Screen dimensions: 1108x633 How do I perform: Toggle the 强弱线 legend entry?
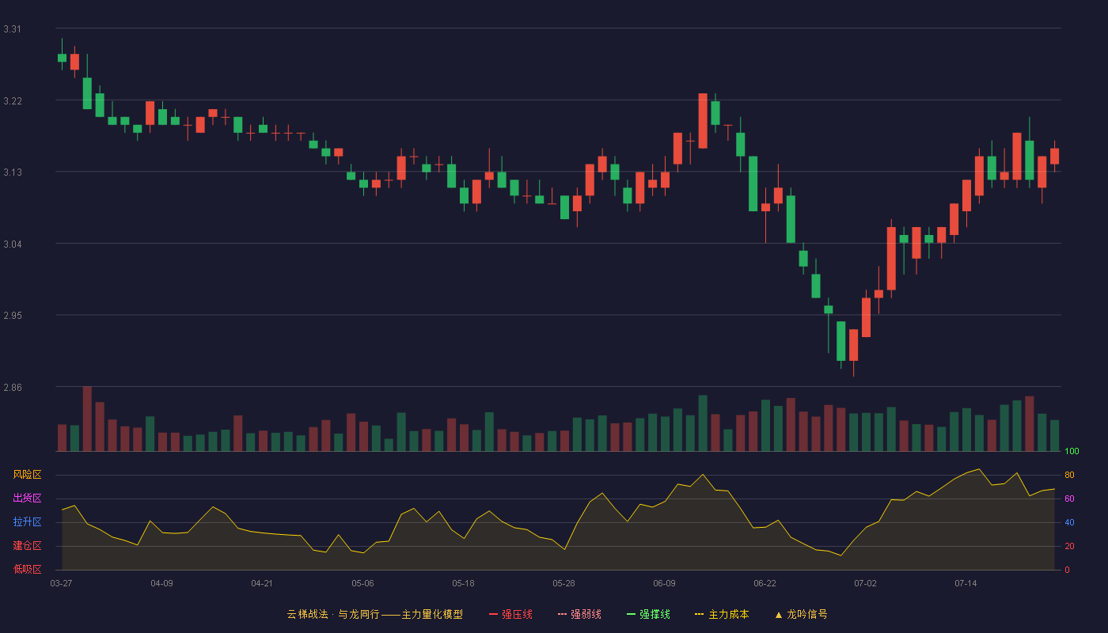point(579,614)
